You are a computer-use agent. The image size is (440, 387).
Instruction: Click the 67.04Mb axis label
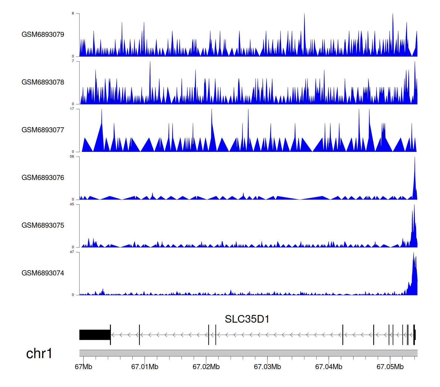tap(329, 367)
